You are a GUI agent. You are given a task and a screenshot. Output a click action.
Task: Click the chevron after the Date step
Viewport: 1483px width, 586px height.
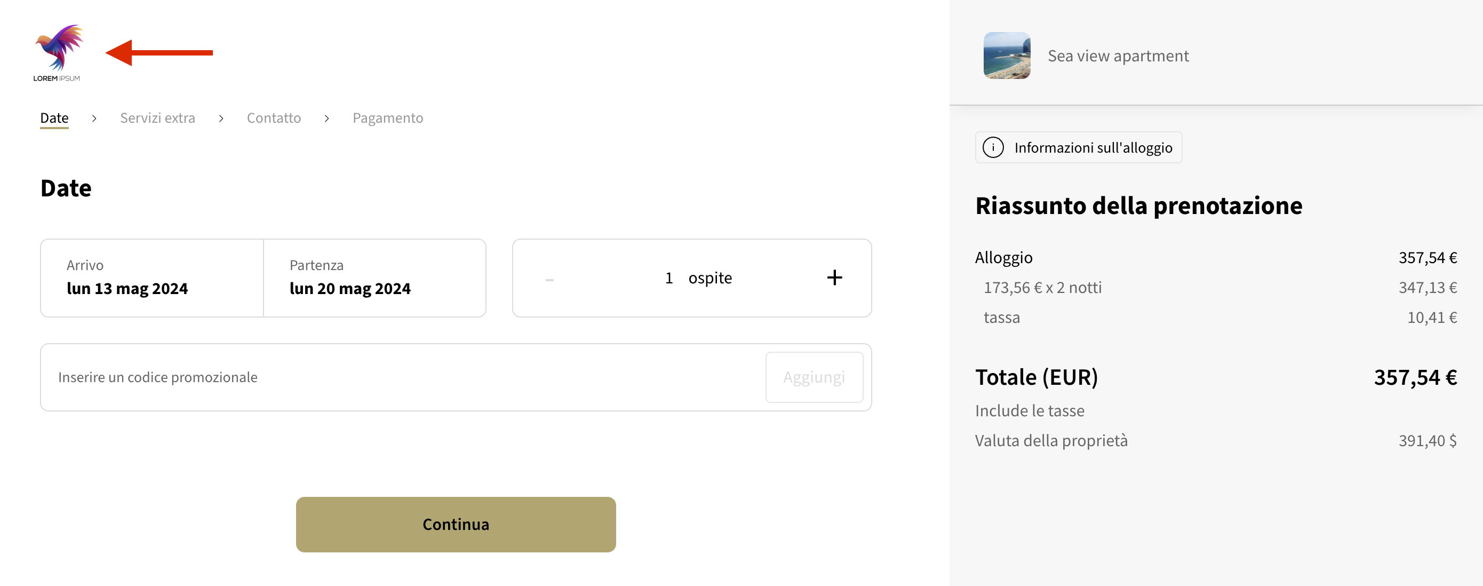[x=93, y=118]
